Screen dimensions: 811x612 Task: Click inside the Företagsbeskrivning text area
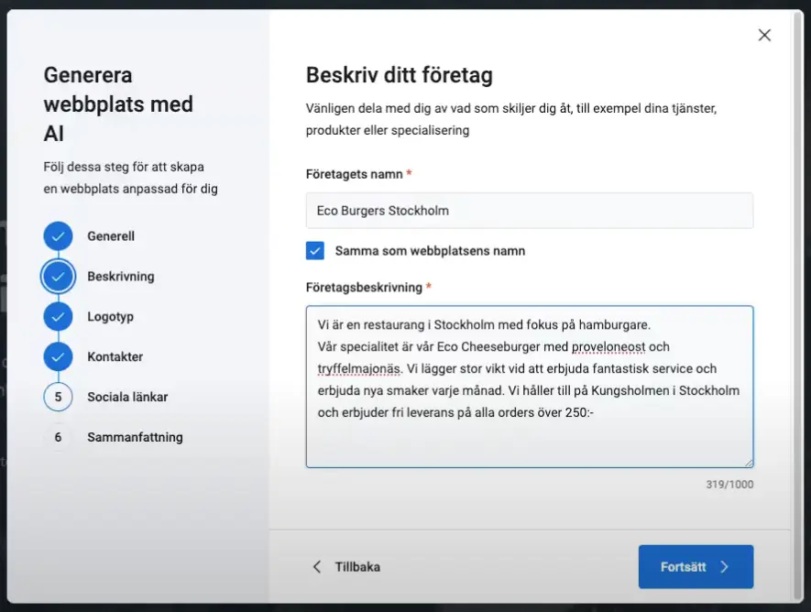pos(529,387)
